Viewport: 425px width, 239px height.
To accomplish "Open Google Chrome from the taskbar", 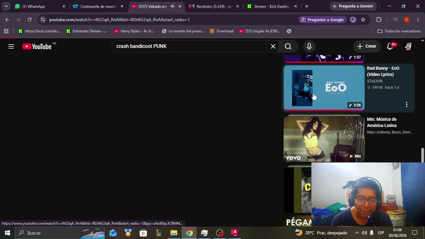I will tap(189, 233).
